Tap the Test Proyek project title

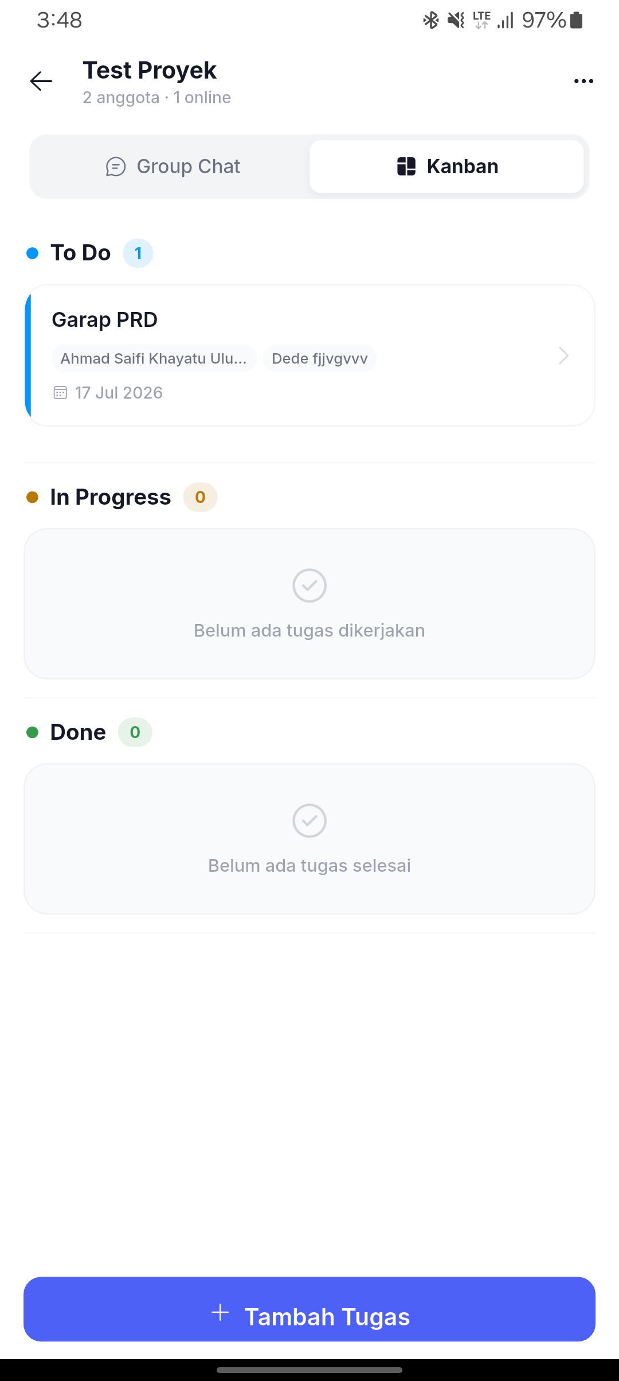pos(150,71)
